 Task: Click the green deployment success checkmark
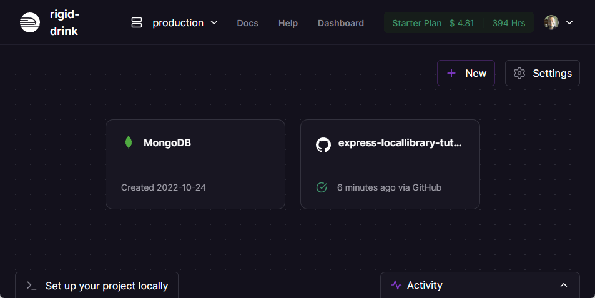pos(322,187)
